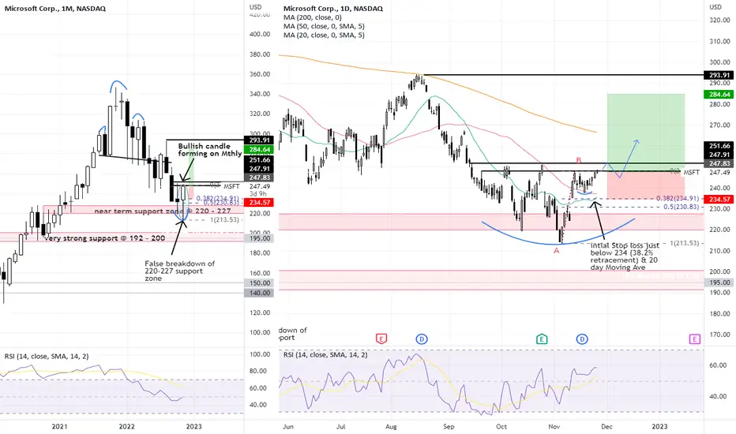736x434 pixels.
Task: Click the green E earnings marker near late October
Action: coord(542,339)
